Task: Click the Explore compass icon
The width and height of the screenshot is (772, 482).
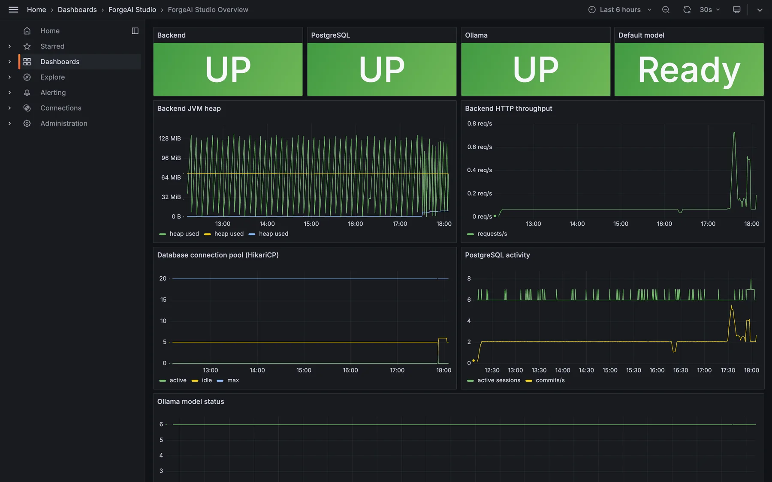Action: (27, 77)
